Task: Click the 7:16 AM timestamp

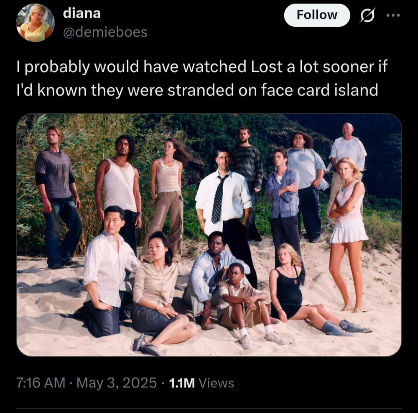Action: [x=41, y=383]
